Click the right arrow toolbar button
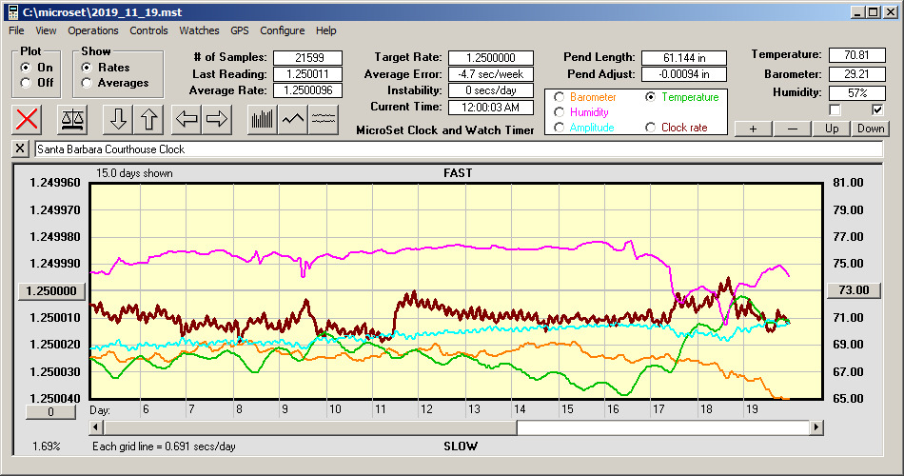The image size is (904, 476). 217,119
